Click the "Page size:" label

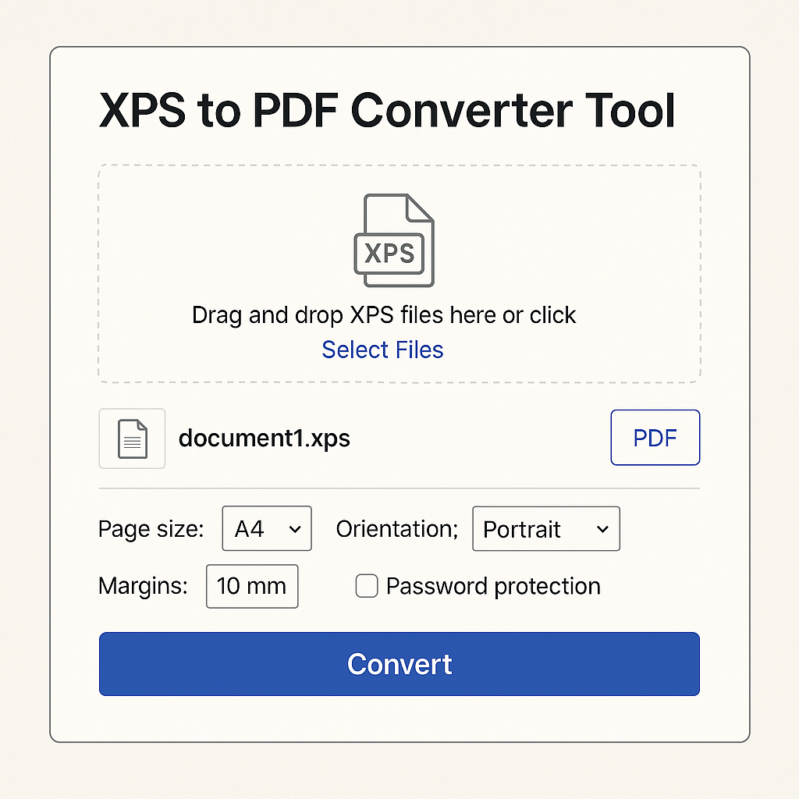pos(151,529)
